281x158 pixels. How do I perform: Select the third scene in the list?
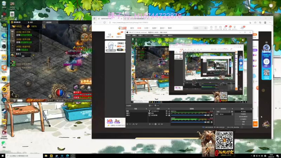(137, 115)
